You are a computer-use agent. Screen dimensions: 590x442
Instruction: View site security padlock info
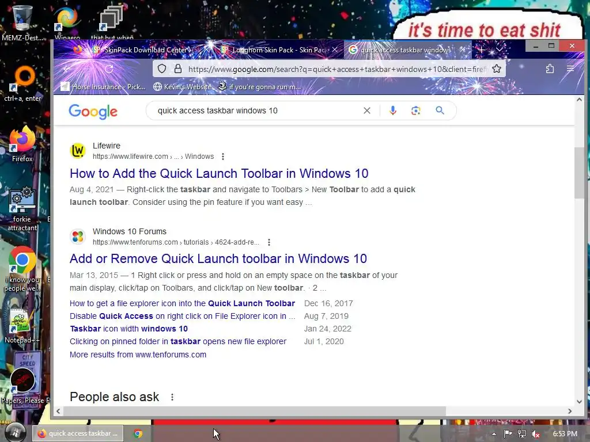point(178,69)
